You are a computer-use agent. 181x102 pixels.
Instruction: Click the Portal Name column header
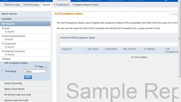(113, 50)
